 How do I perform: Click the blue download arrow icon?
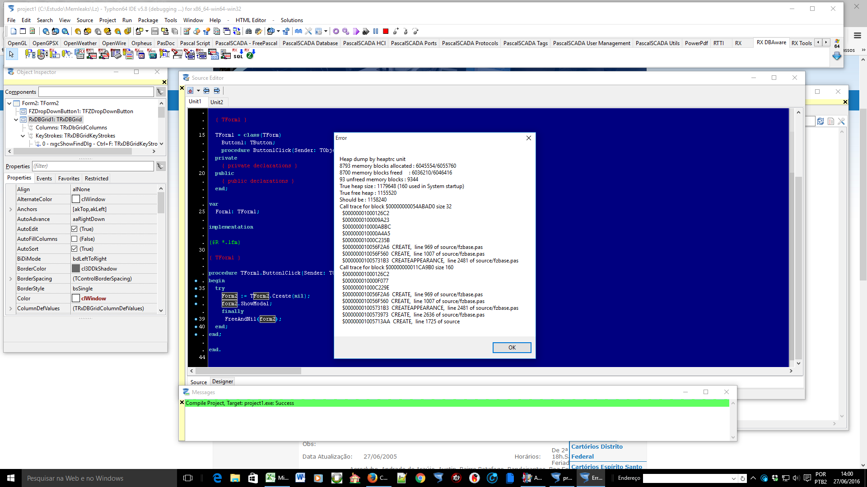pyautogui.click(x=837, y=56)
